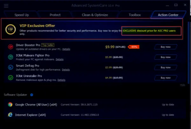Click the -85% discount tag
Viewport: 191px width, 129px height.
tap(133, 47)
